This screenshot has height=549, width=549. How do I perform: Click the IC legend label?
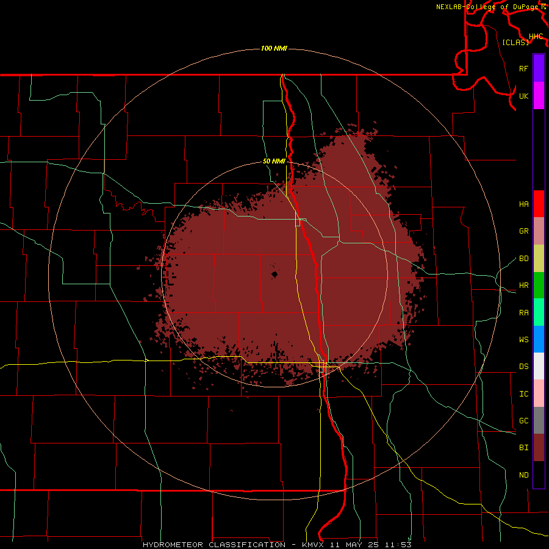tap(523, 394)
